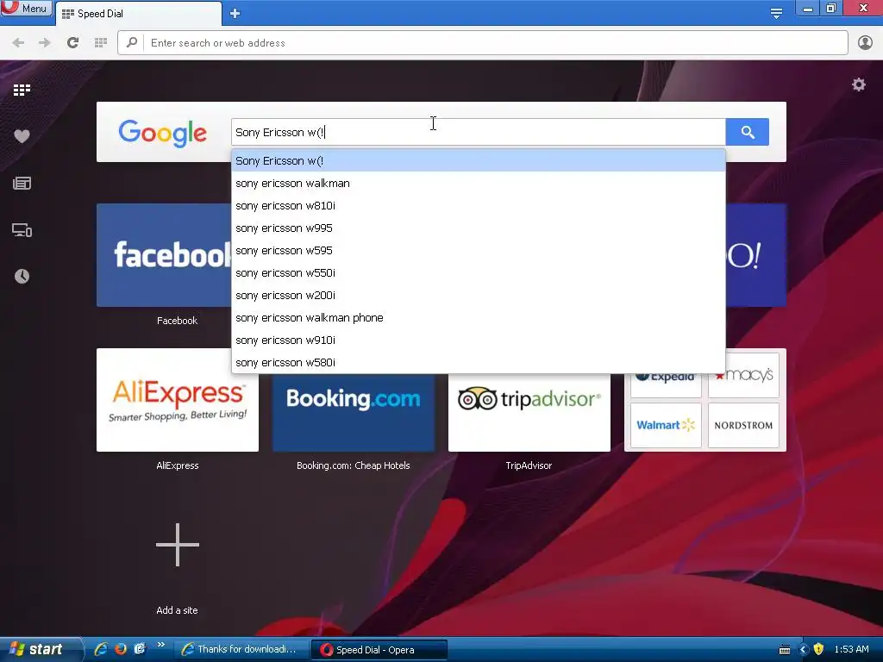Expand quick launch chevron

click(x=161, y=645)
